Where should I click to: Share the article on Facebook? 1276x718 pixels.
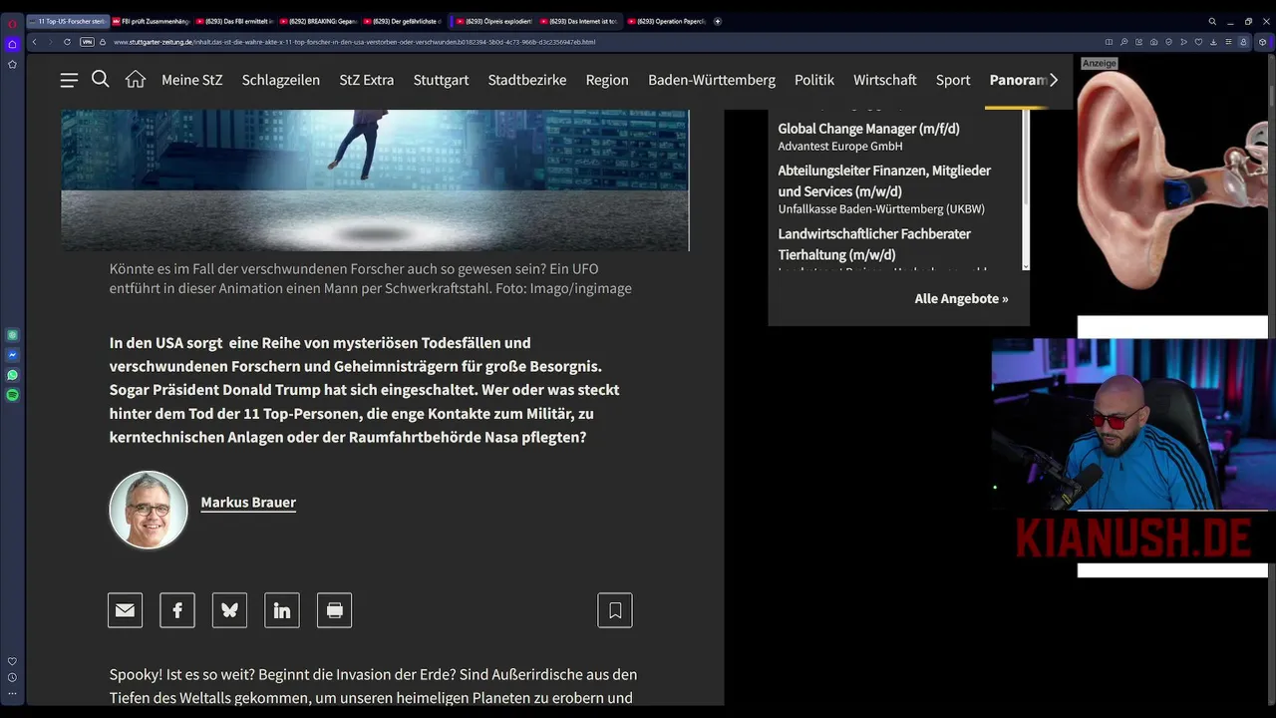coord(177,610)
